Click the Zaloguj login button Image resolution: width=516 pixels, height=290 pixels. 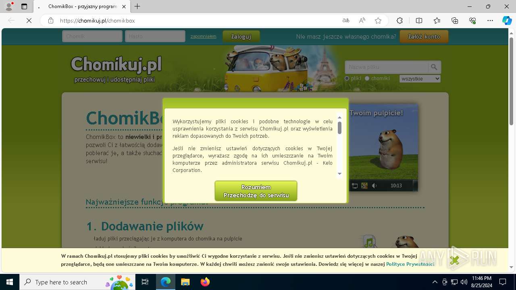tap(241, 36)
